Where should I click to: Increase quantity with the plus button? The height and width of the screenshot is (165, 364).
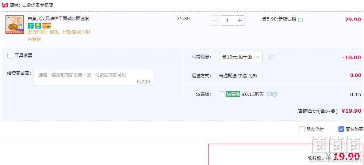tap(240, 21)
